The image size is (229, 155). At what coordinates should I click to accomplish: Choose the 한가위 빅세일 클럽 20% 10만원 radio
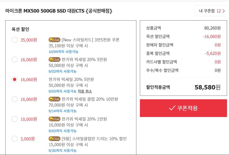coord(15,99)
